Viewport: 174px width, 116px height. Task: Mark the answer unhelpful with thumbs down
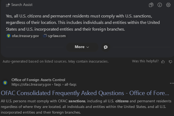[x=170, y=61]
